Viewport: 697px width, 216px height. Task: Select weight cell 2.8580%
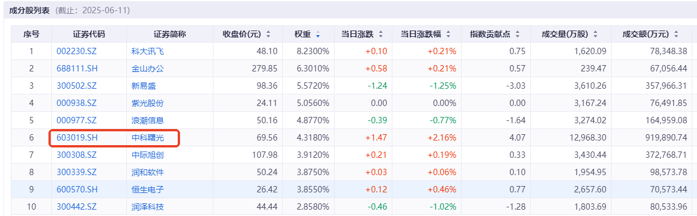[313, 207]
